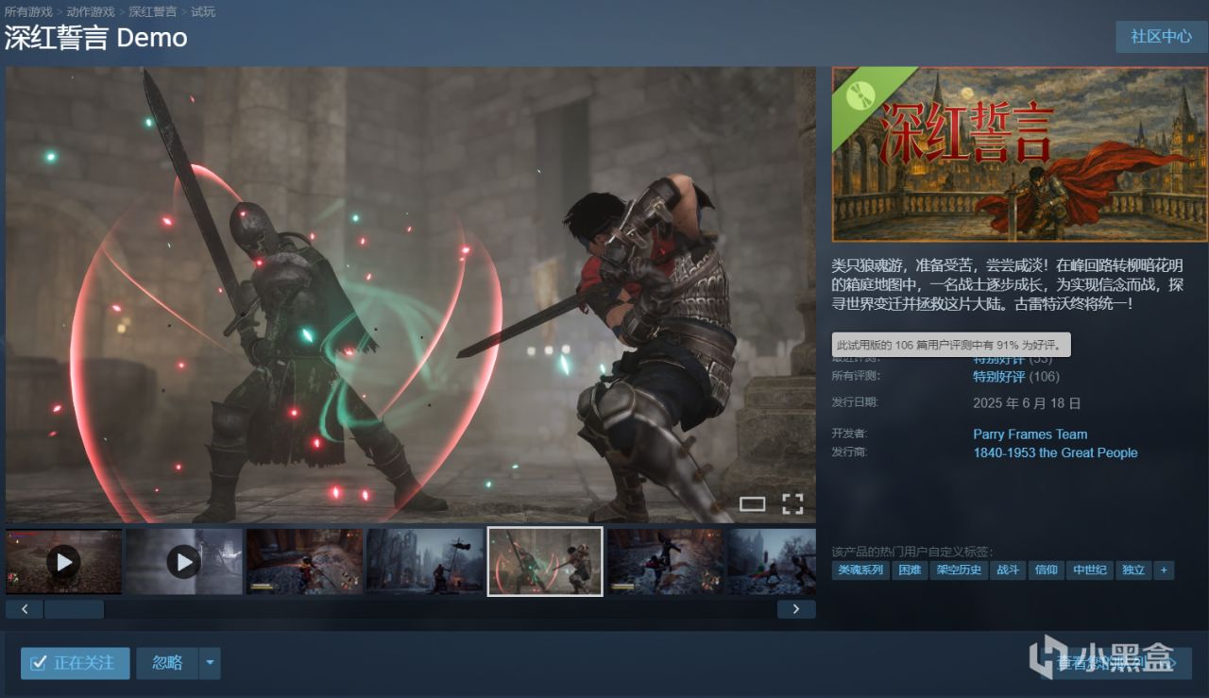This screenshot has height=698, width=1209.
Task: Click the thumbnail strip scrollbar handle
Action: (74, 609)
